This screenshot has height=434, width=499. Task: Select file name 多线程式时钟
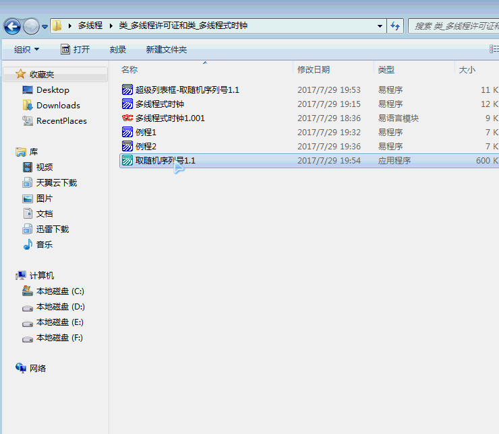pyautogui.click(x=160, y=104)
